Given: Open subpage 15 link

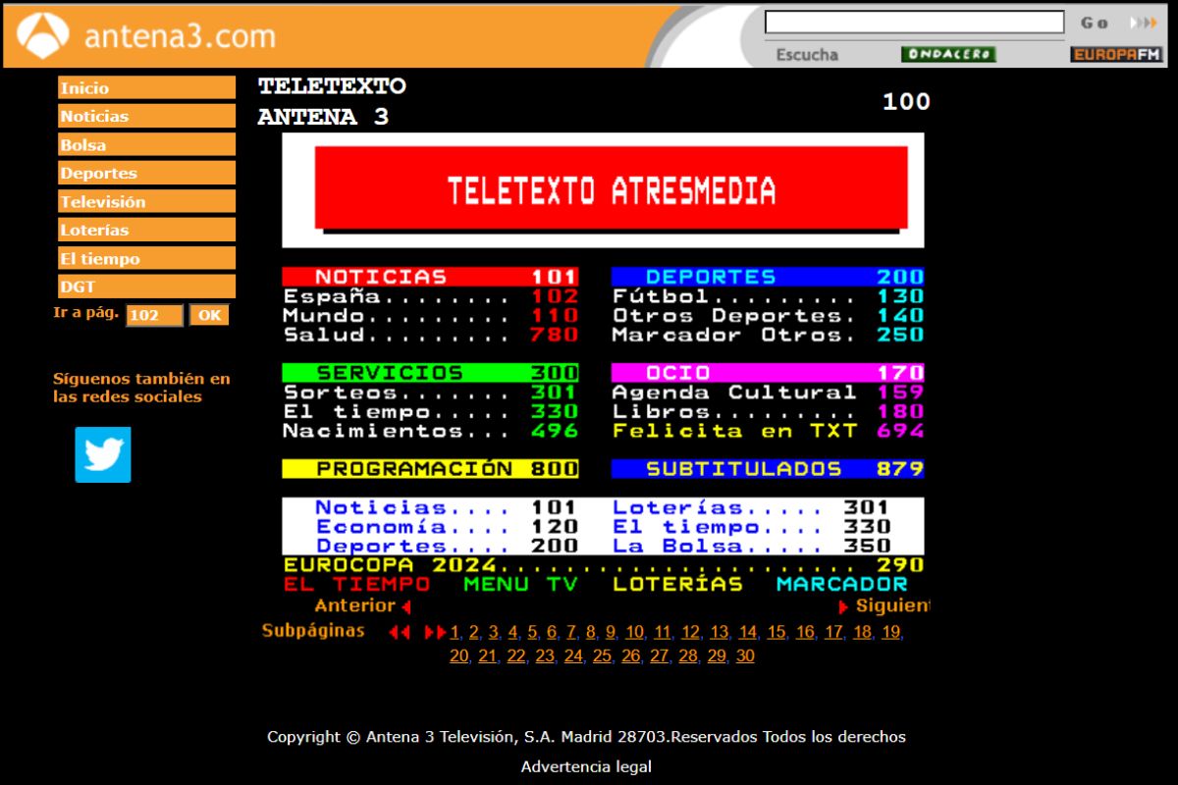Looking at the screenshot, I should (x=776, y=633).
